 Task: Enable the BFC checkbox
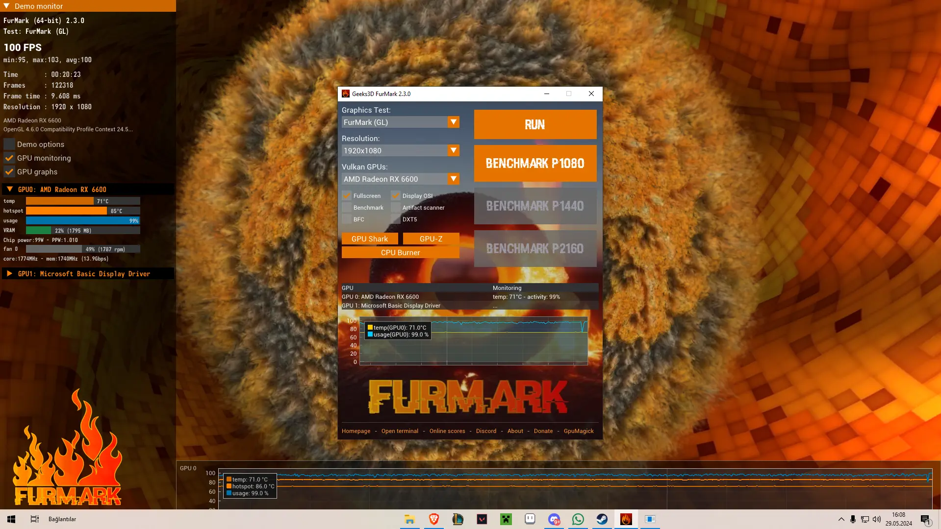click(347, 219)
